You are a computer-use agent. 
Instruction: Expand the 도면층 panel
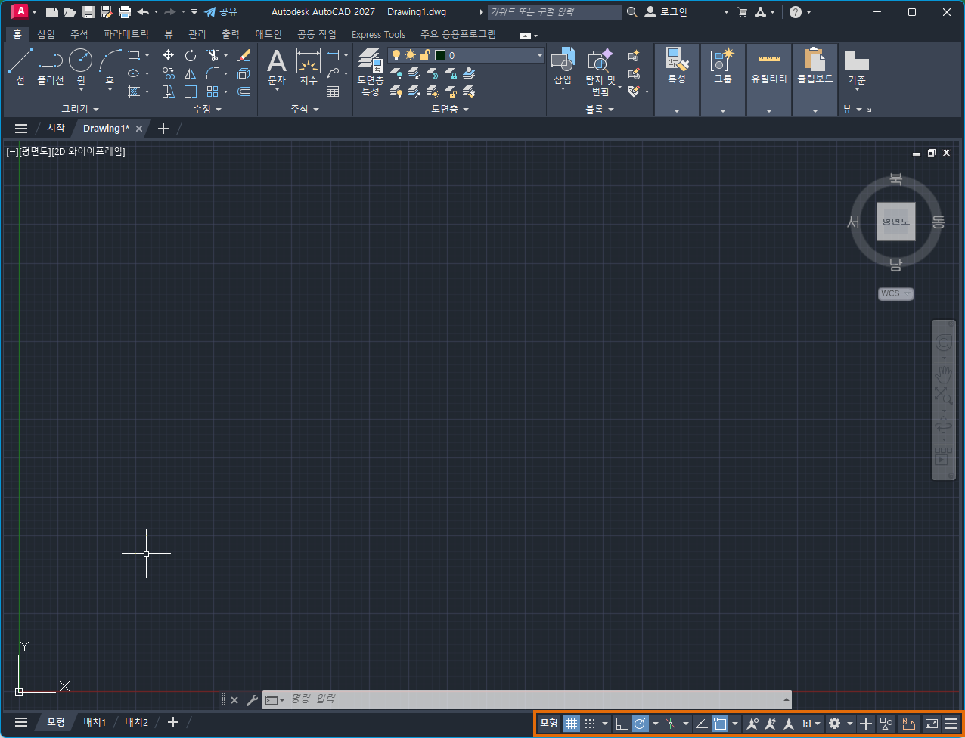coord(450,109)
